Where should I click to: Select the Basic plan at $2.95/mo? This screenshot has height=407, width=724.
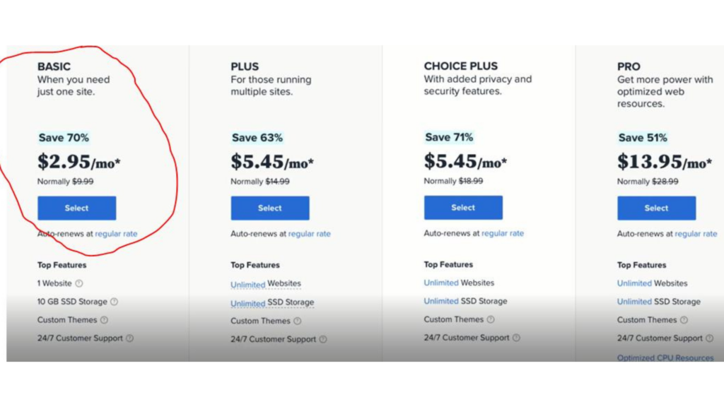[76, 208]
